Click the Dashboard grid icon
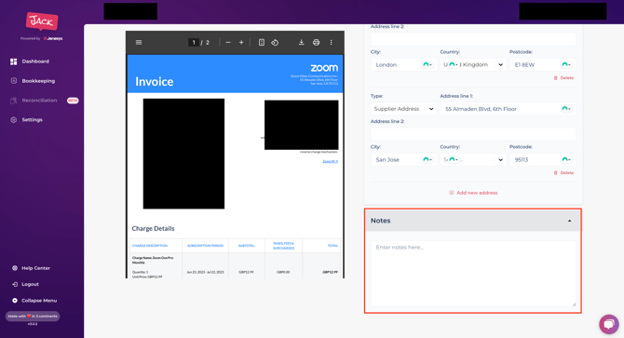 (14, 61)
